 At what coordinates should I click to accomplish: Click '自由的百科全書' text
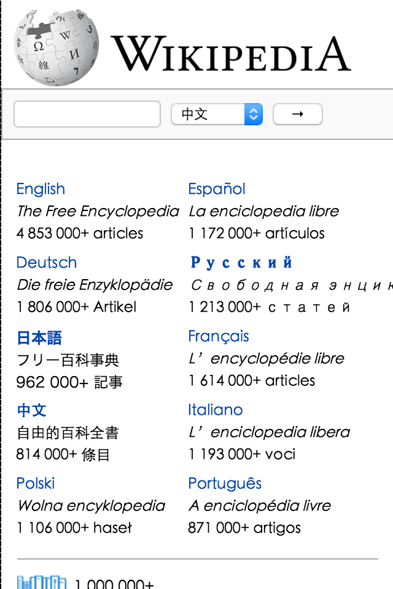pyautogui.click(x=68, y=433)
